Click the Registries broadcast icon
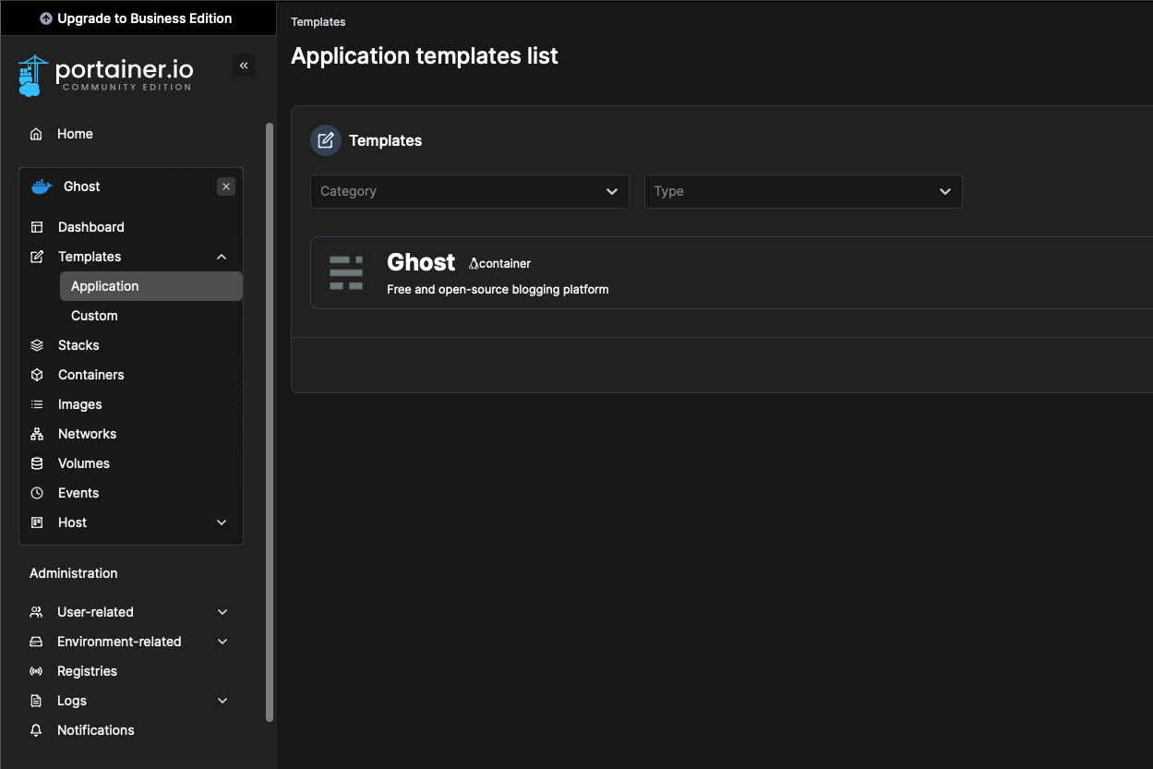Image resolution: width=1153 pixels, height=769 pixels. coord(36,671)
